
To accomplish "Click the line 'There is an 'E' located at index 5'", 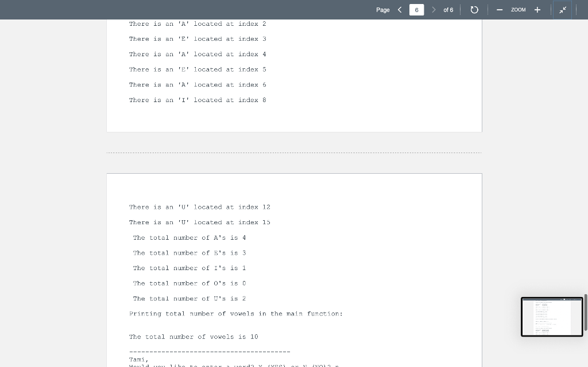I will 198,69.
